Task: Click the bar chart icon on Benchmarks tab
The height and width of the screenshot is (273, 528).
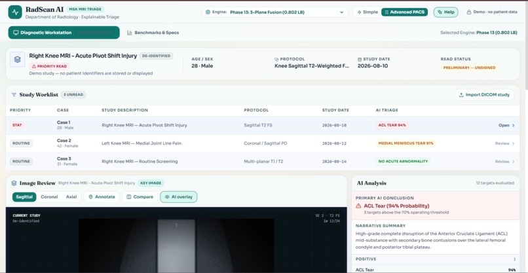Action: coord(129,33)
